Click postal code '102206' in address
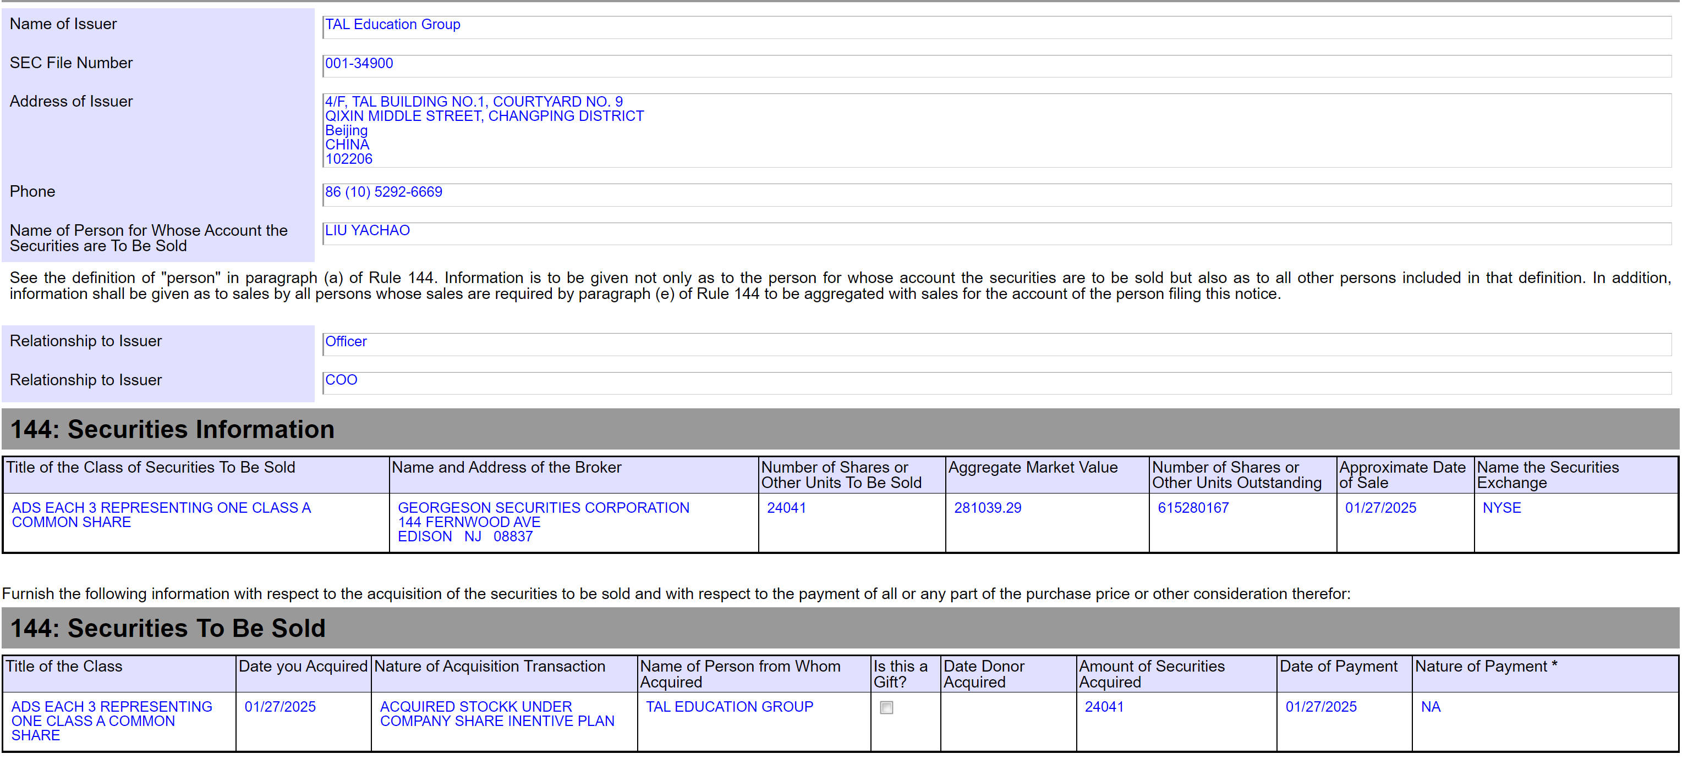This screenshot has height=765, width=1688. [349, 159]
